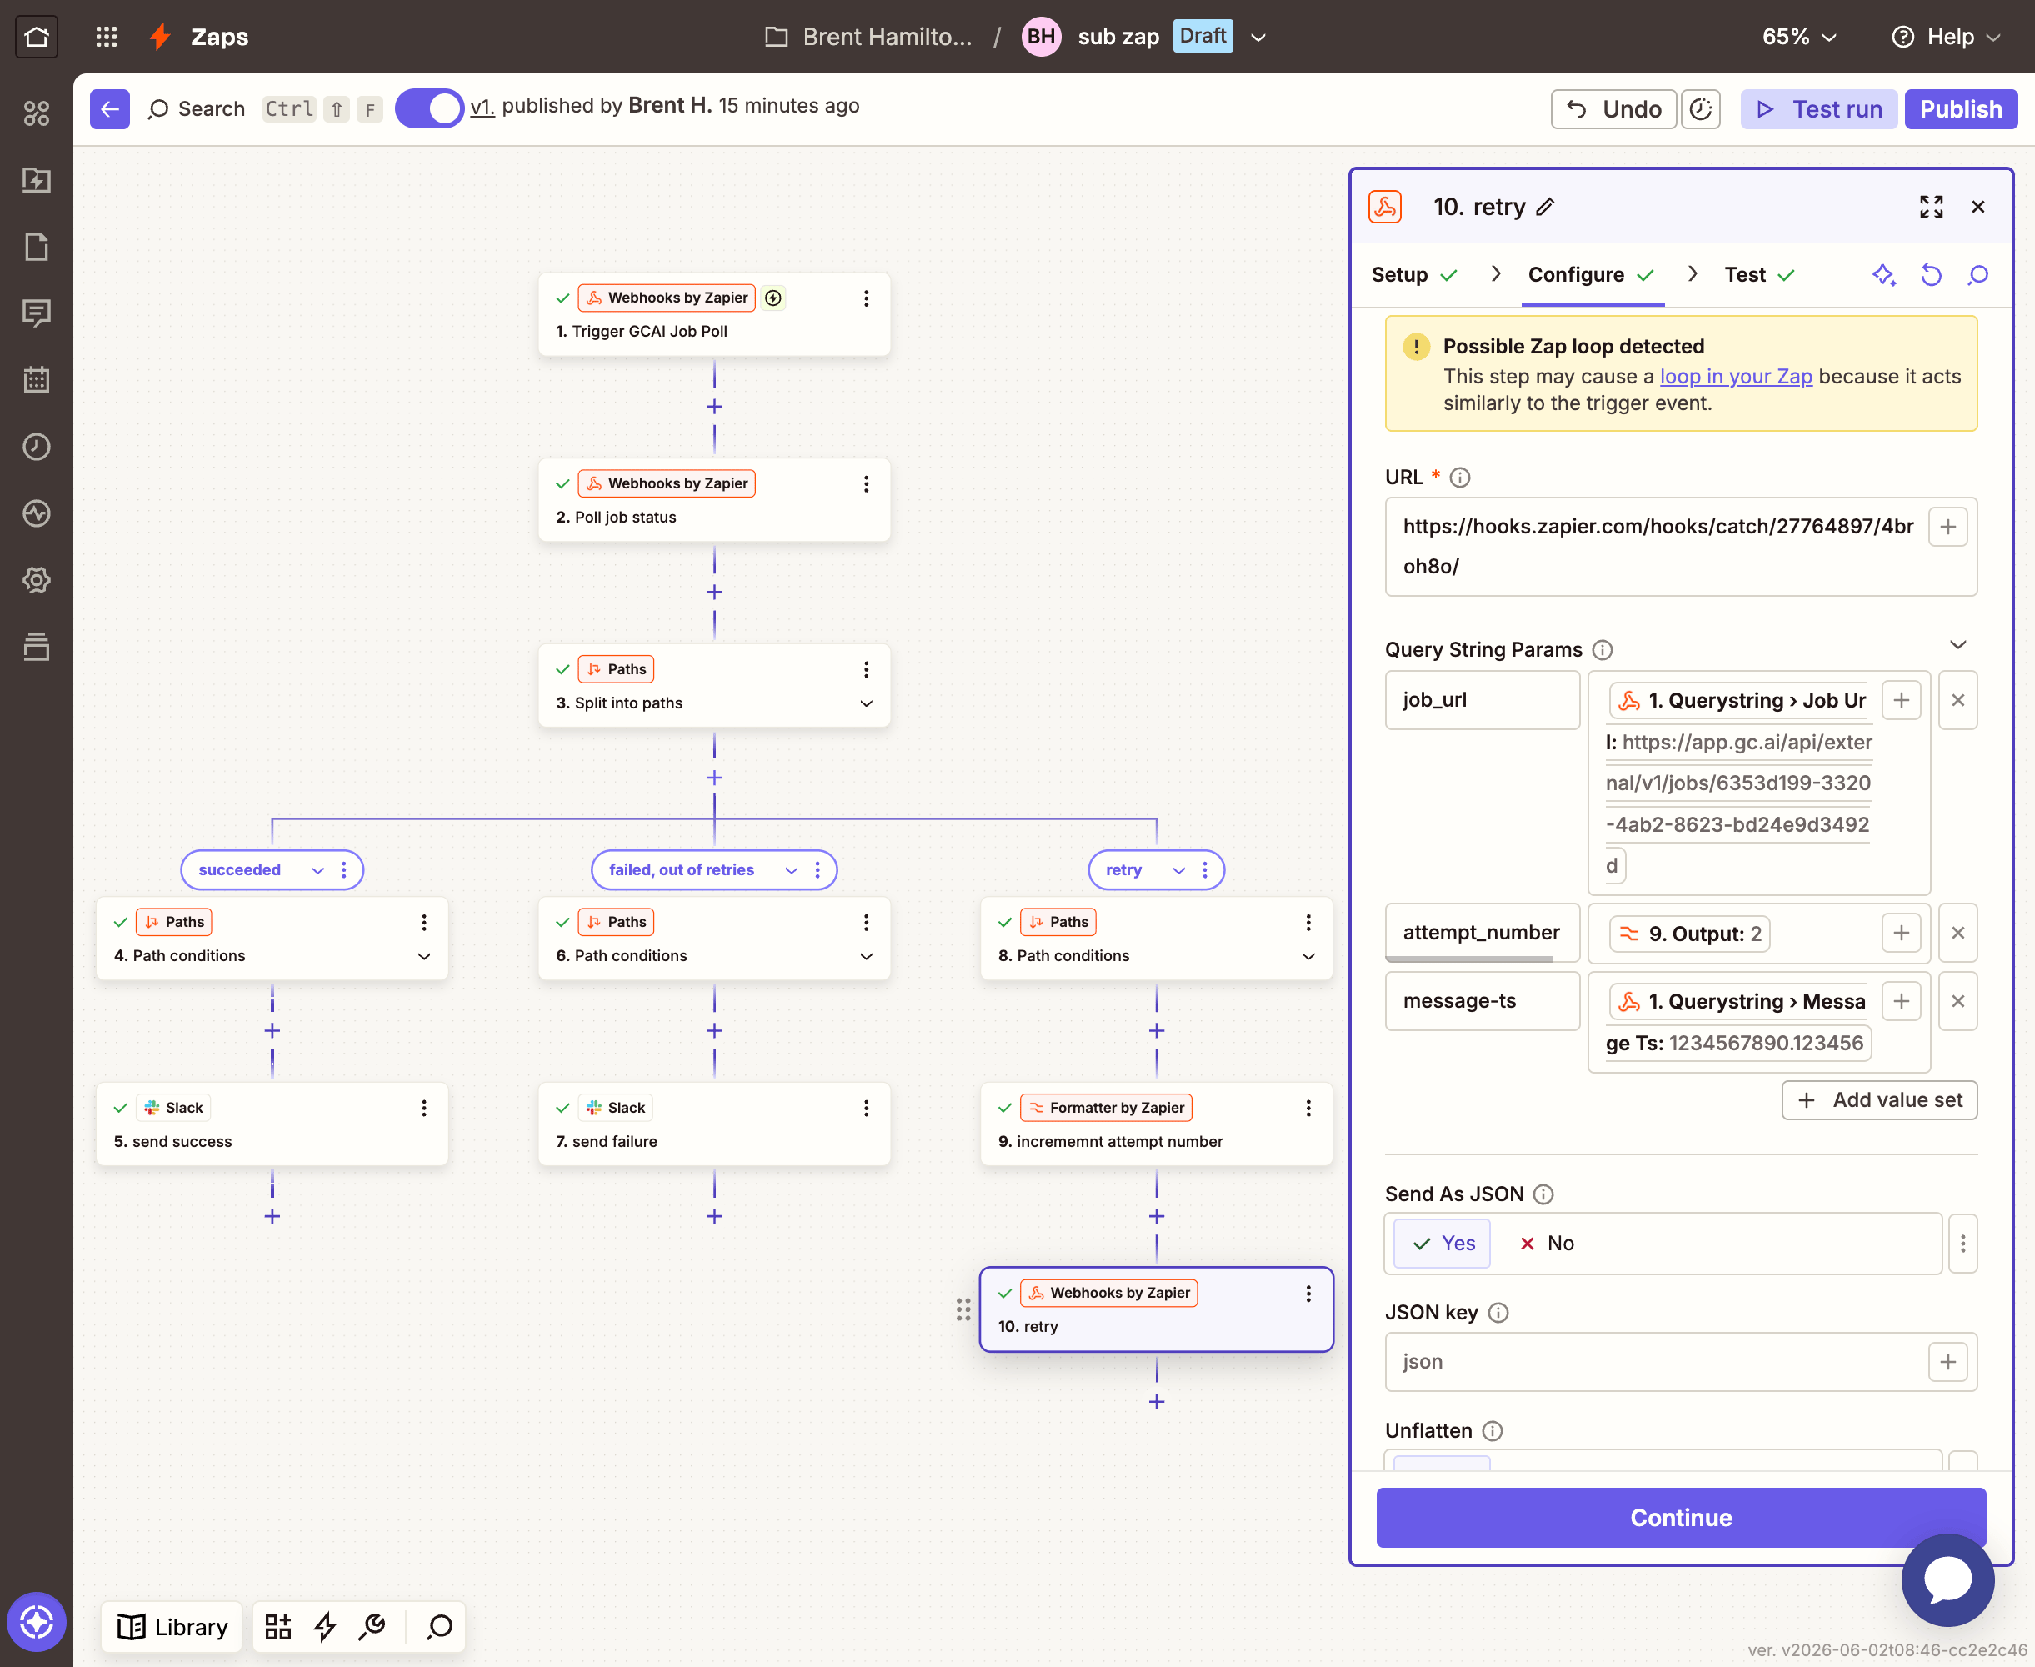Click the Publish button

tap(1960, 109)
